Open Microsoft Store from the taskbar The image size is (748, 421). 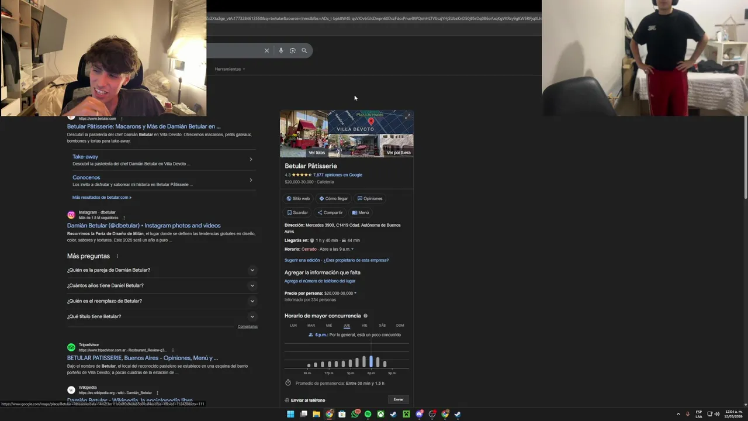(342, 414)
